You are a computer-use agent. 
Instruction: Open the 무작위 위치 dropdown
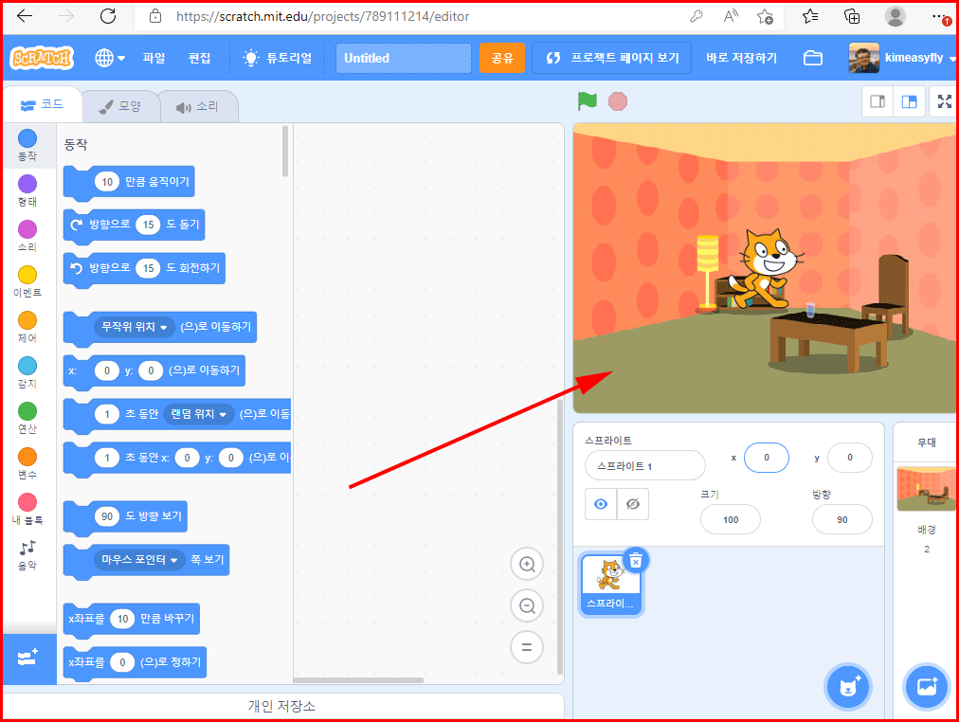pyautogui.click(x=135, y=327)
